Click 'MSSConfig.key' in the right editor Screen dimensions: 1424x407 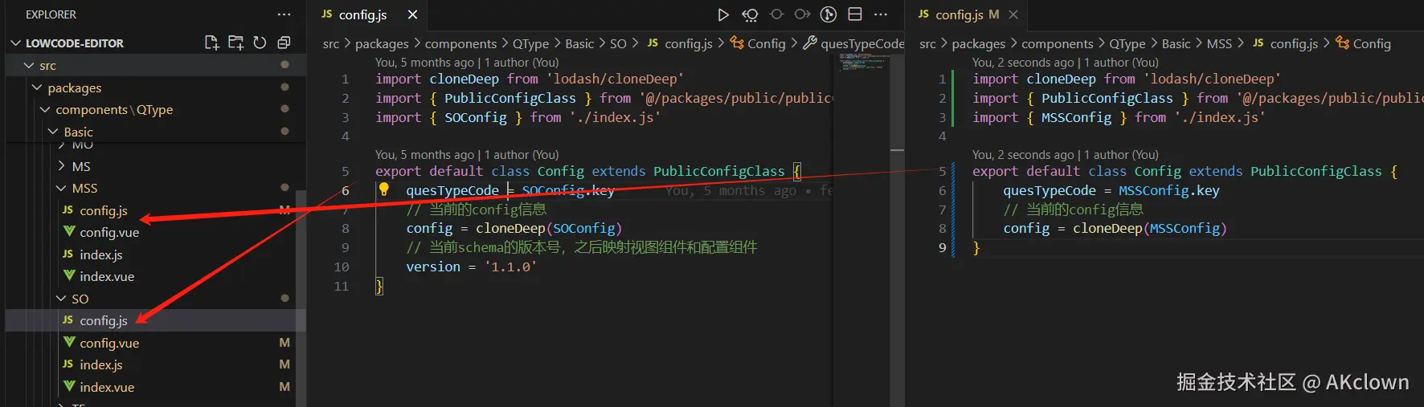(x=1169, y=190)
